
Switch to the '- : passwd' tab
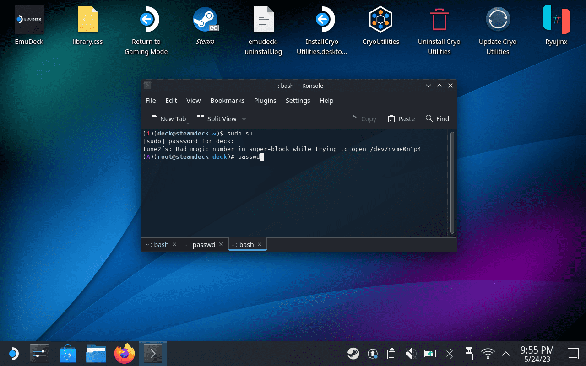click(x=200, y=245)
